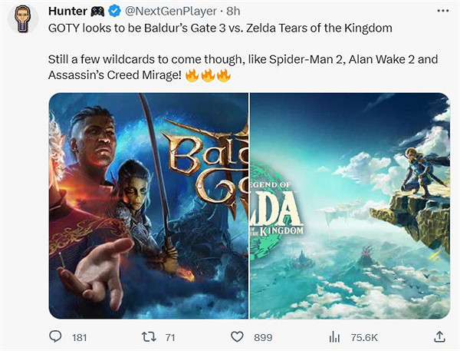Open view analytics bar chart icon
The width and height of the screenshot is (460, 351).
(x=334, y=336)
